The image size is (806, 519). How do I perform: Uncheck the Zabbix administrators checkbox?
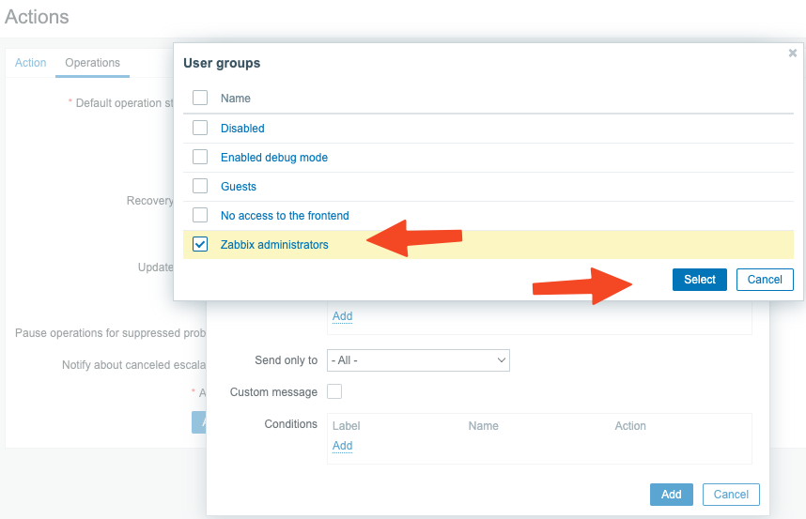click(x=200, y=244)
